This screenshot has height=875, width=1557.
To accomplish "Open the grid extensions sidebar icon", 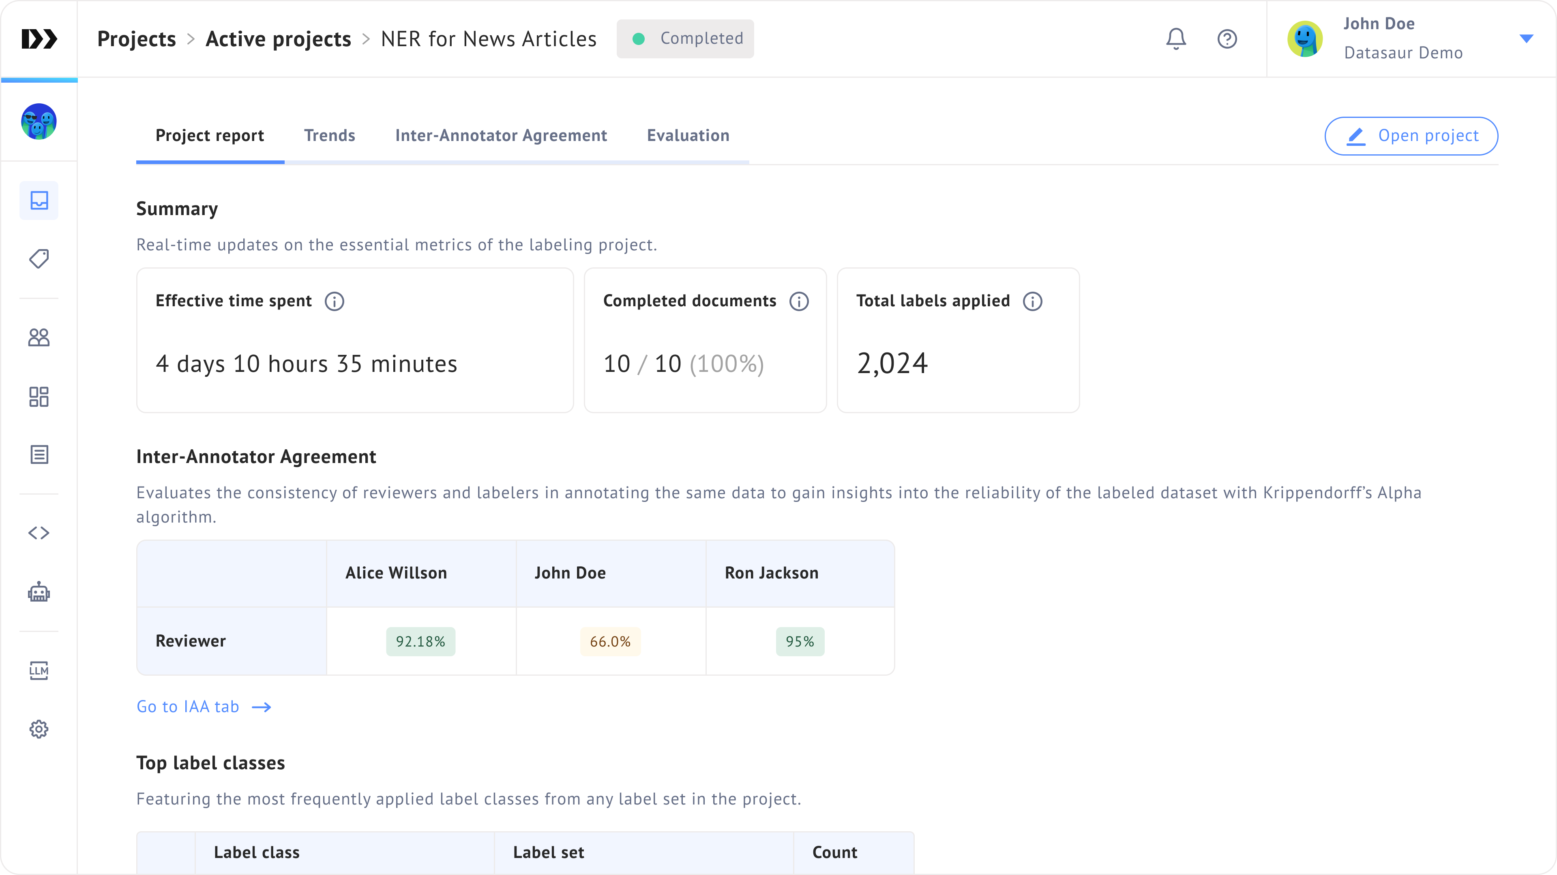I will (x=39, y=397).
